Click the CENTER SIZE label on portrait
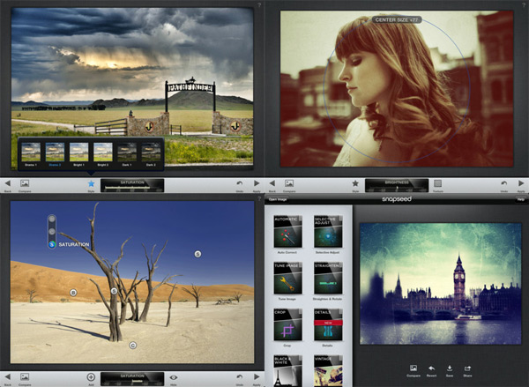 coord(397,20)
